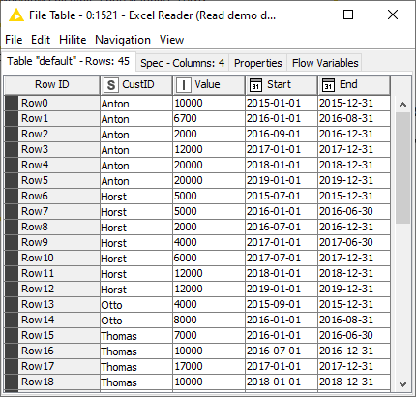Click the integer type icon beside Value
The height and width of the screenshot is (397, 416).
pyautogui.click(x=184, y=85)
